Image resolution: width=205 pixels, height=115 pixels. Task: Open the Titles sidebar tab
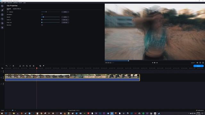pyautogui.click(x=2, y=19)
